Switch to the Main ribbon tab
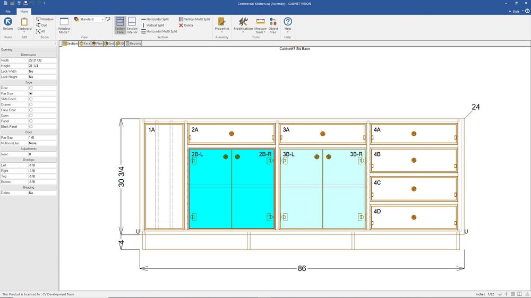This screenshot has height=298, width=531. point(24,12)
